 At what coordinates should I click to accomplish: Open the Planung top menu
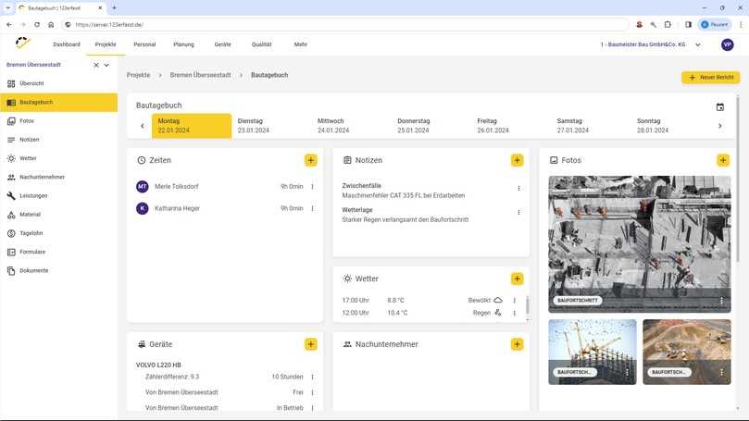(x=183, y=44)
